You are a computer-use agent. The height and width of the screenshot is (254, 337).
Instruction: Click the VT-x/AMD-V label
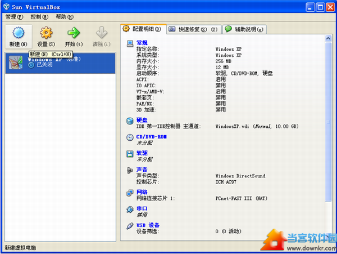click(150, 92)
